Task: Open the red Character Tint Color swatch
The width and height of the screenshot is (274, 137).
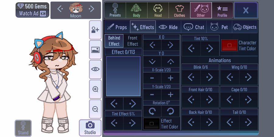Action: (229, 45)
